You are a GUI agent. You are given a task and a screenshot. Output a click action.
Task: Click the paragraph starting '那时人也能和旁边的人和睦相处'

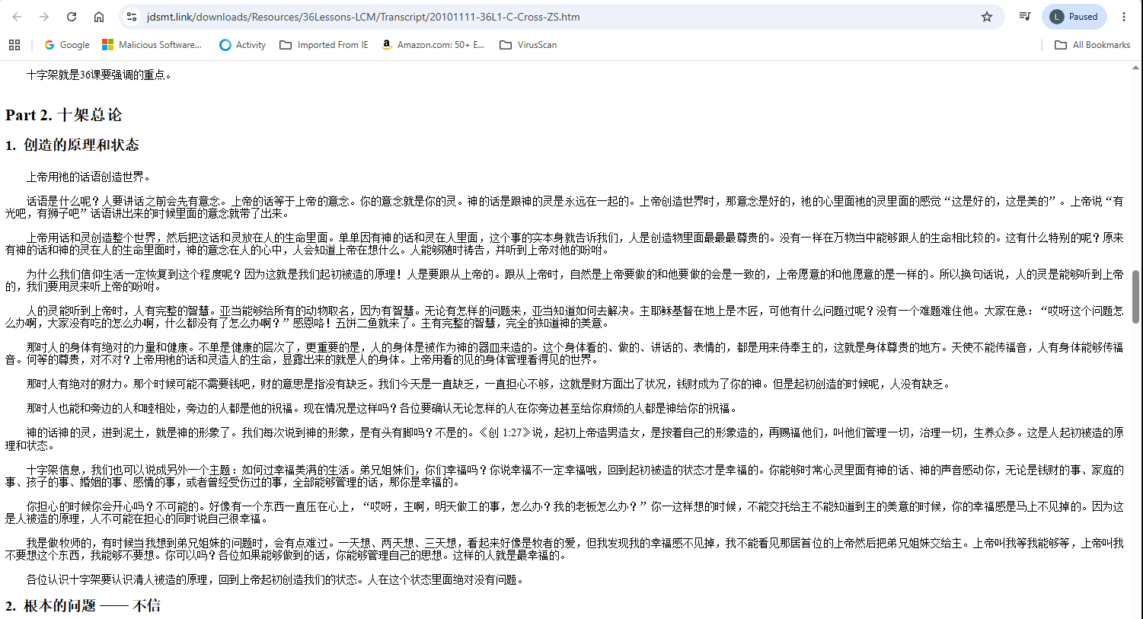coord(382,408)
